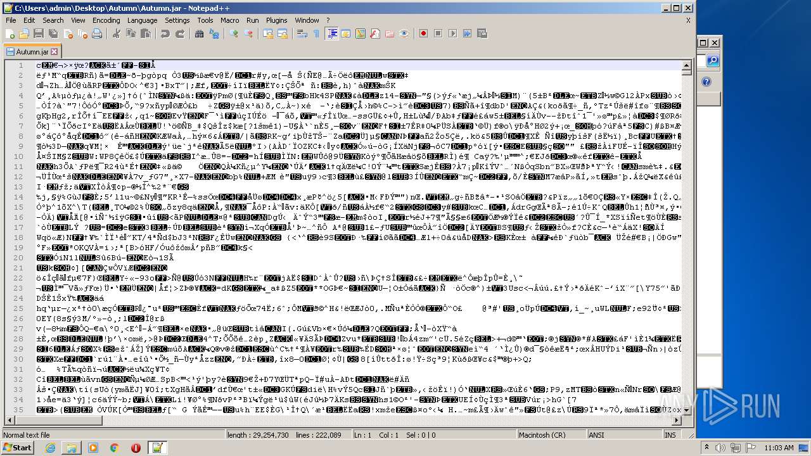Play back recorded macro icon
The width and height of the screenshot is (811, 456).
(452, 34)
